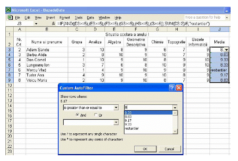This screenshot has height=161, width=238.
Task: Choose 9.33 in the value dropdown list
Action: point(149,124)
